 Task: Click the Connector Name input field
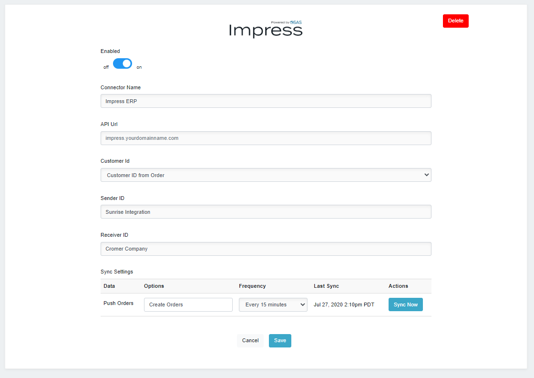point(266,101)
